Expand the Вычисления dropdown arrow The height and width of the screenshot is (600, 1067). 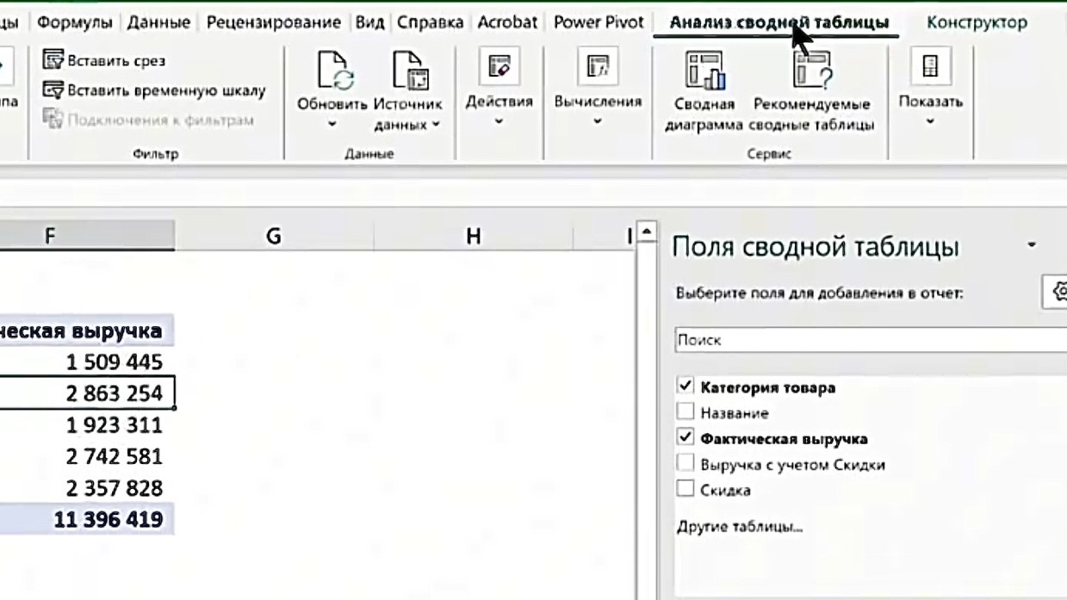(x=598, y=121)
